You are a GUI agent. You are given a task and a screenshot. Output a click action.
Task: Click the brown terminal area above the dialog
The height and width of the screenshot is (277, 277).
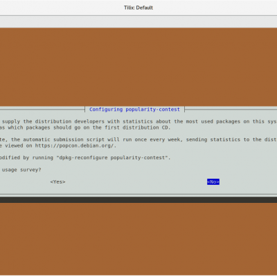[138, 67]
